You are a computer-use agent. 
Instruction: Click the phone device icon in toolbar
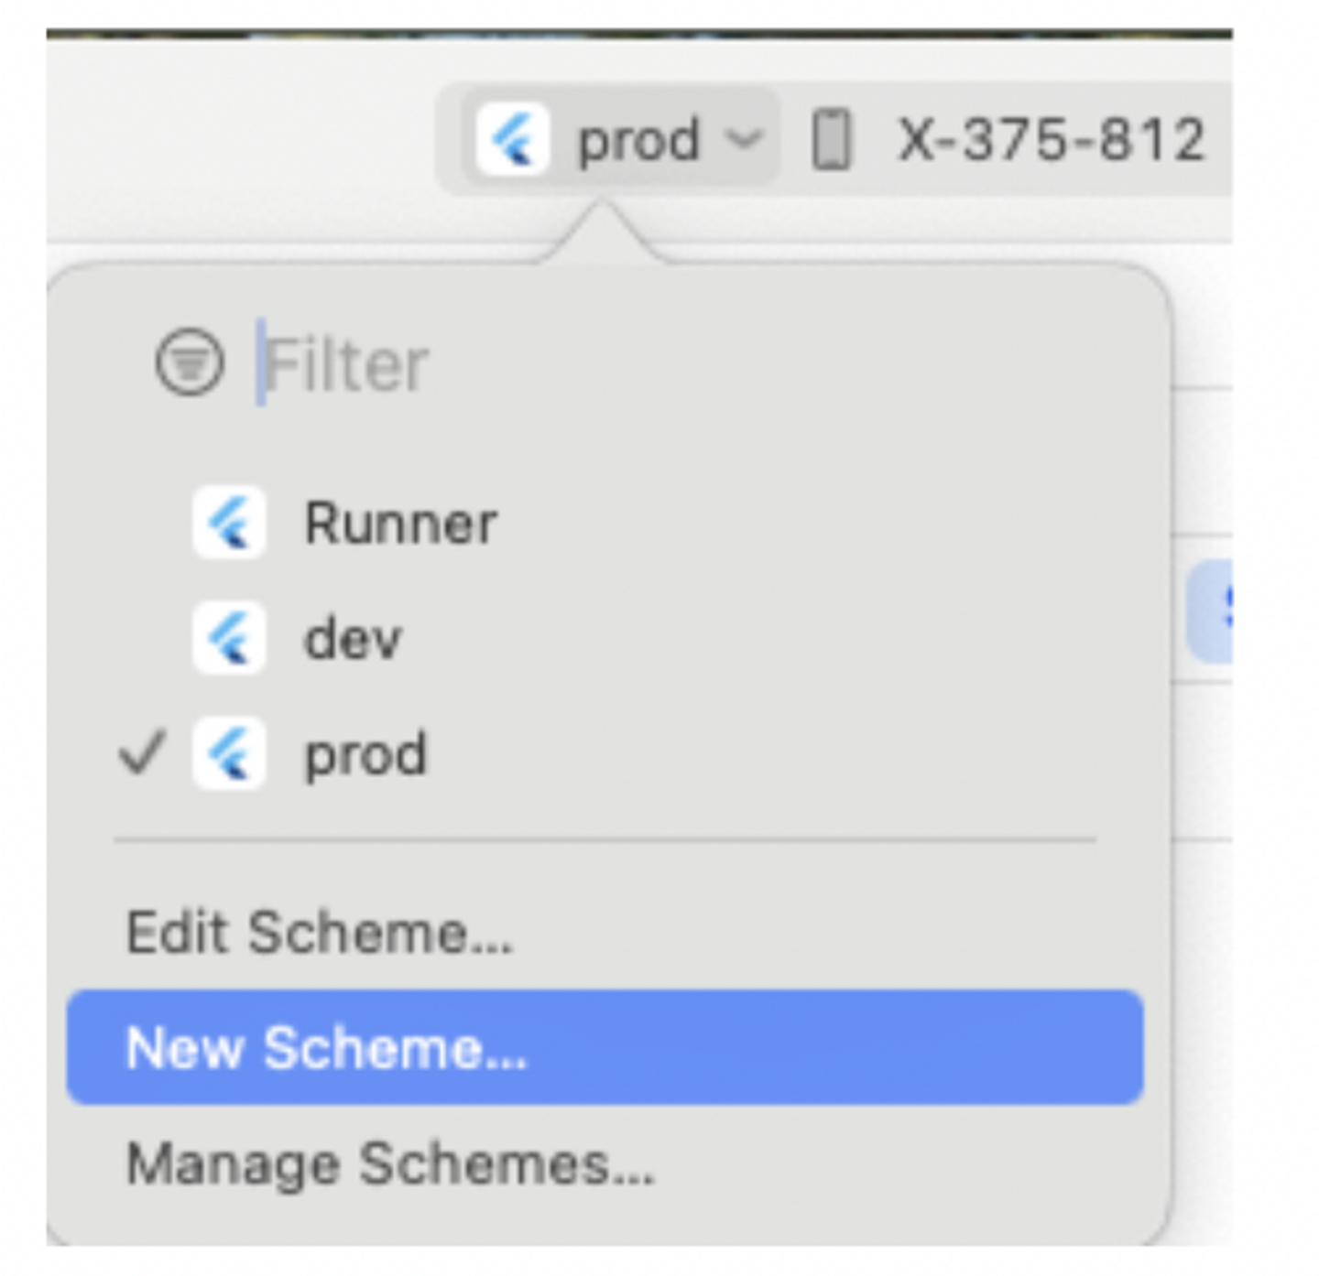(x=831, y=140)
